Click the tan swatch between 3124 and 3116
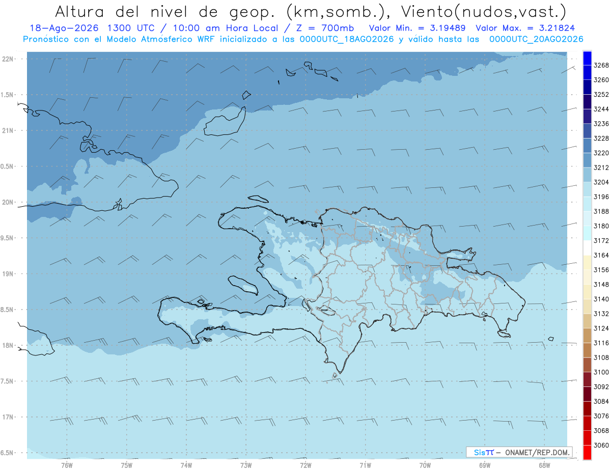The width and height of the screenshot is (611, 472). coord(587,336)
